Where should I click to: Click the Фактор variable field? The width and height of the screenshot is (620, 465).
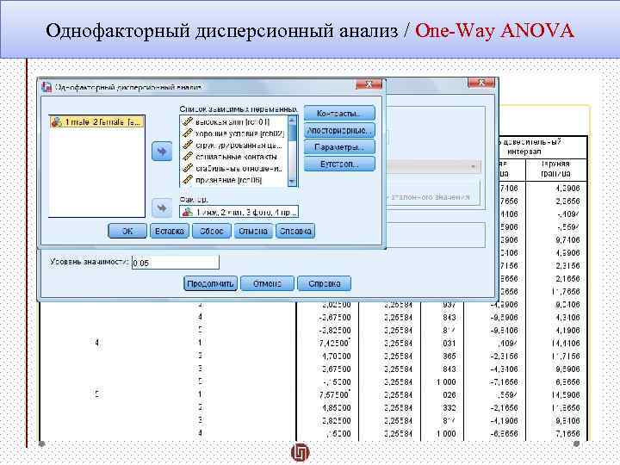pyautogui.click(x=239, y=213)
